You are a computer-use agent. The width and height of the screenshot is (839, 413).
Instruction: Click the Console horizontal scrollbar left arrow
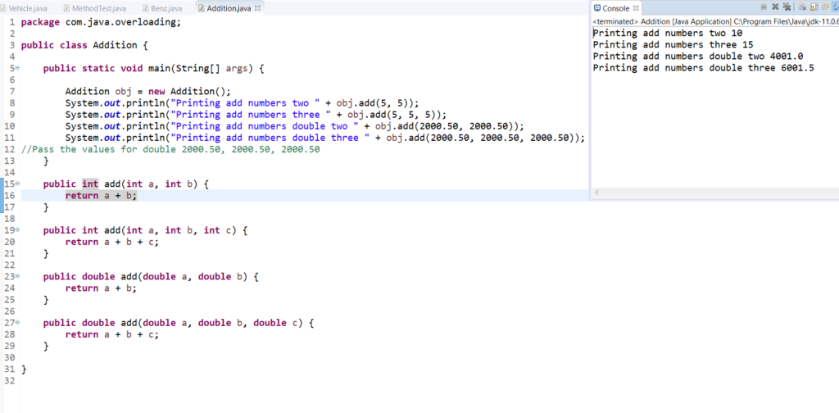click(596, 192)
